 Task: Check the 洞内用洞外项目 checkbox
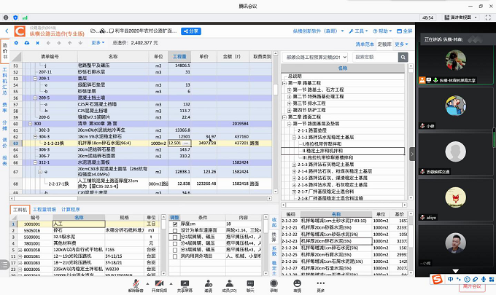tap(175, 256)
